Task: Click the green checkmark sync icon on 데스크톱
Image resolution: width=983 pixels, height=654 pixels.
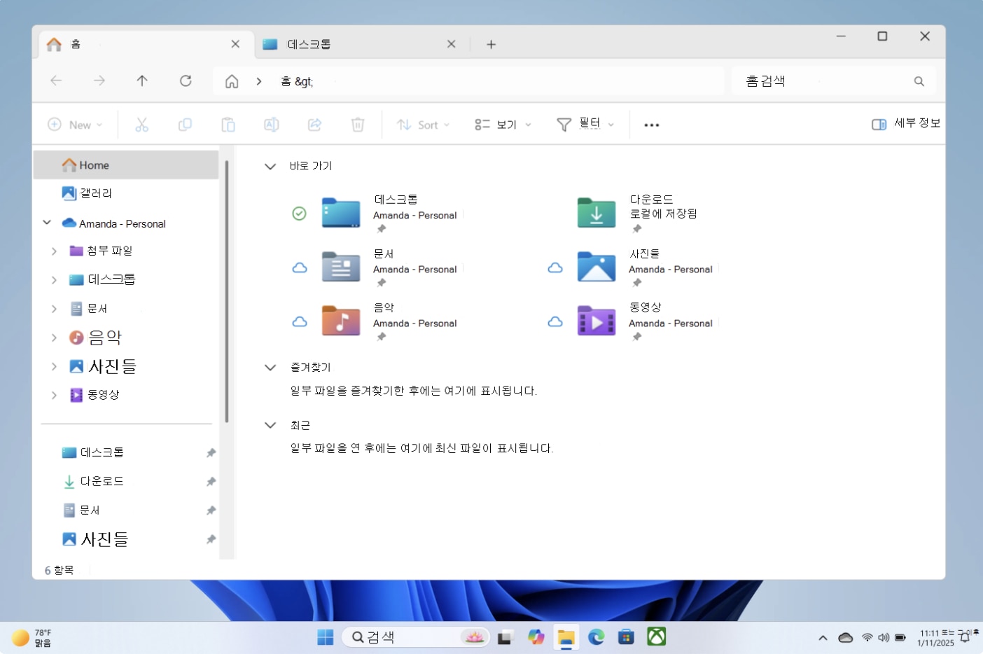Action: 300,213
